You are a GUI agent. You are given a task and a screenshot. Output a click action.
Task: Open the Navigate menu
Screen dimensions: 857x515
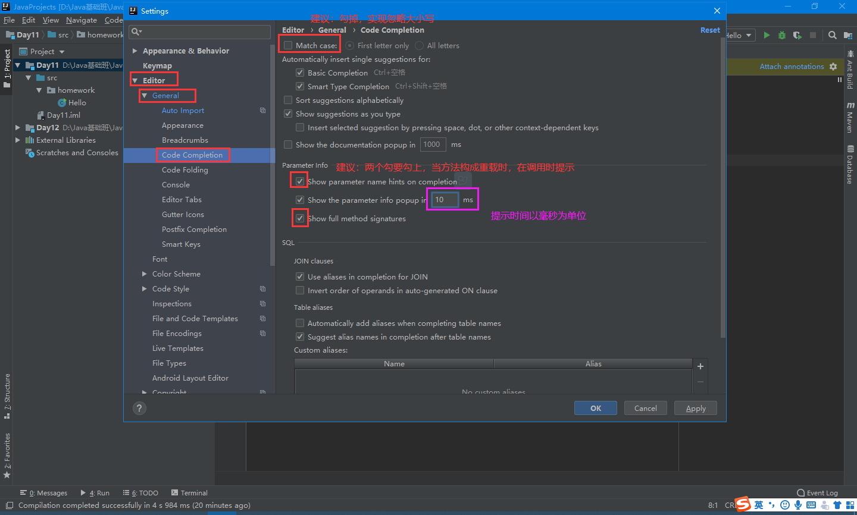click(x=82, y=20)
